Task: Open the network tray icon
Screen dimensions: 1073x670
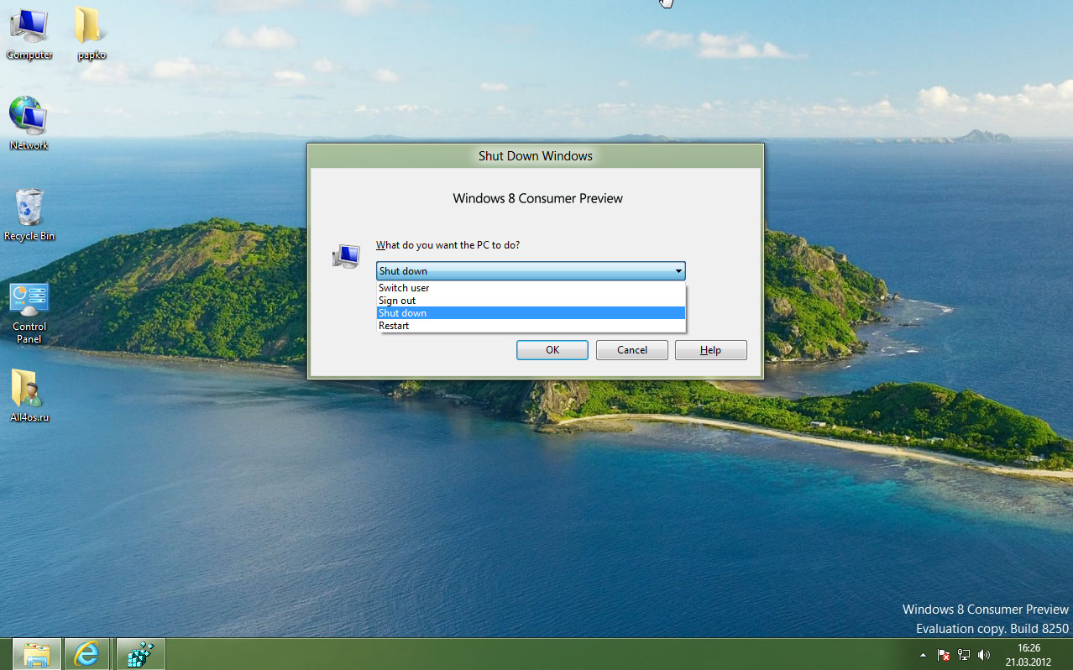Action: pos(964,655)
